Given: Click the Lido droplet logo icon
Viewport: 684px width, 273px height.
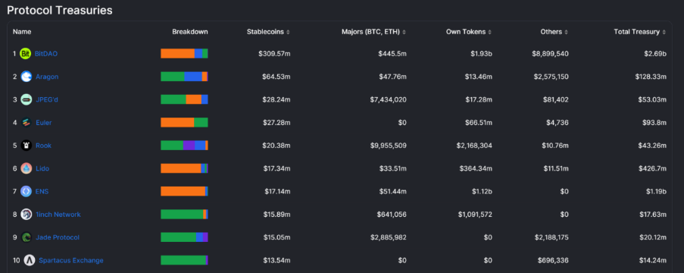Looking at the screenshot, I should (27, 168).
